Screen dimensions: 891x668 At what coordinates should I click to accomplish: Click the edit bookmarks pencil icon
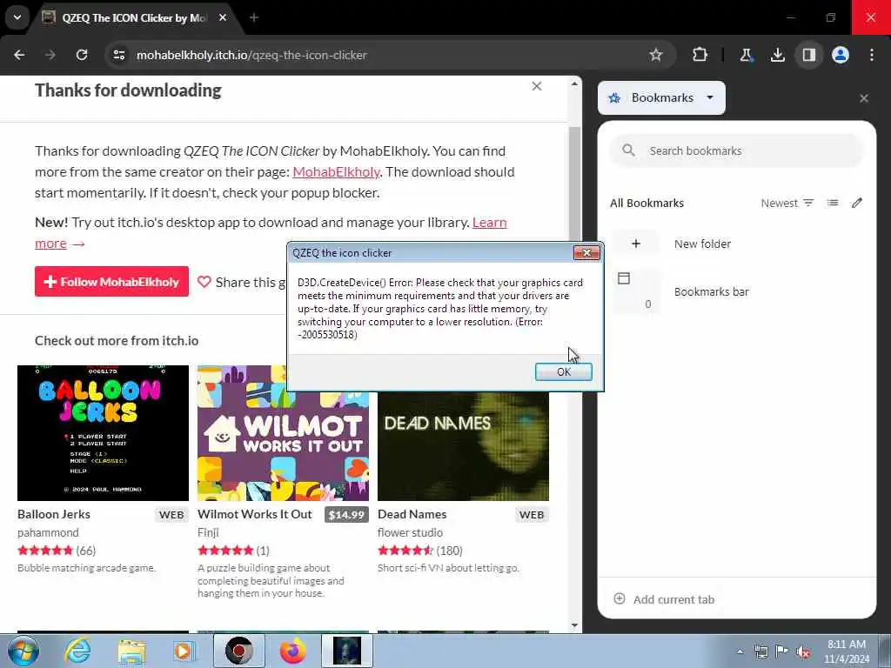pos(857,203)
